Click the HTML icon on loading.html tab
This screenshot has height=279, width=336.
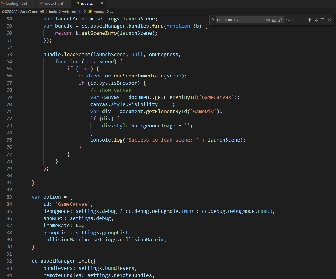pos(2,4)
